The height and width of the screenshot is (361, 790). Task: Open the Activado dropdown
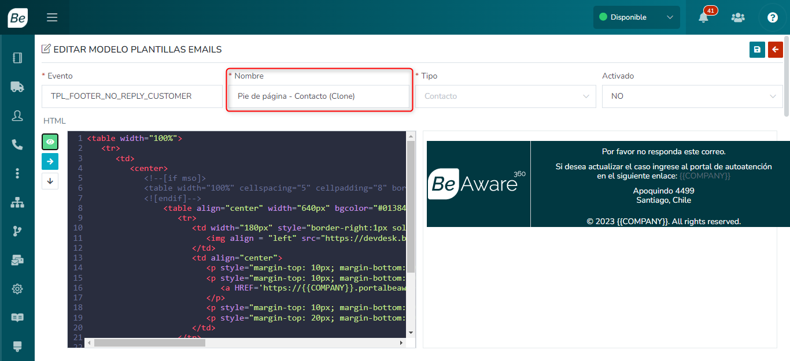(692, 96)
